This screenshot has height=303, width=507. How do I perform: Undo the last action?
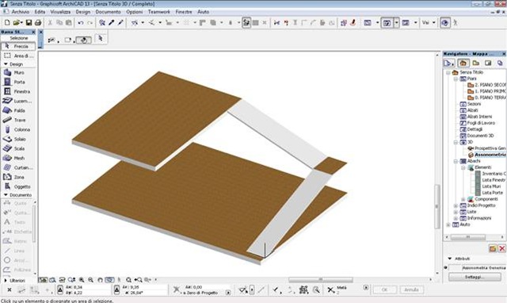tap(81, 23)
